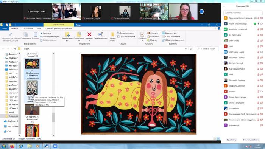The width and height of the screenshot is (265, 149).
Task: Open Word from the taskbar
Action: click(47, 146)
